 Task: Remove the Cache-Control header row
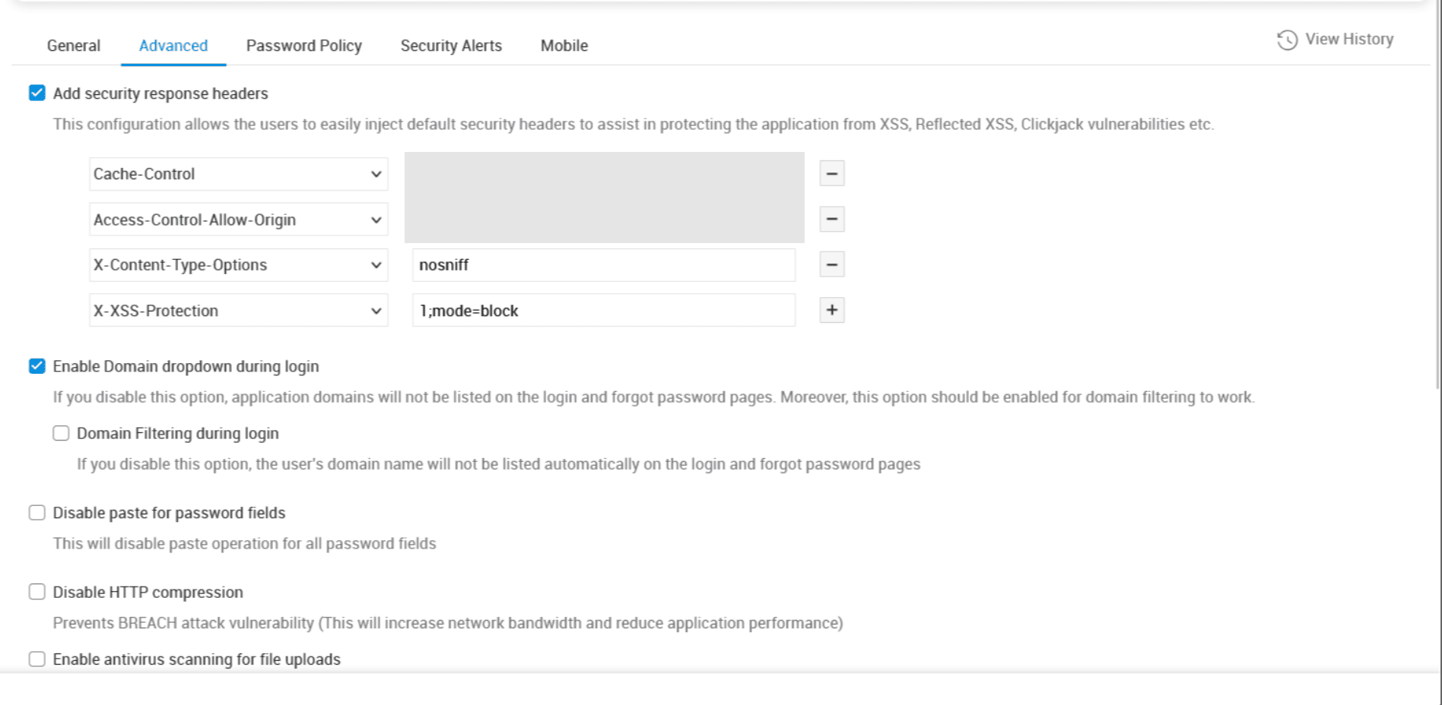click(x=832, y=174)
